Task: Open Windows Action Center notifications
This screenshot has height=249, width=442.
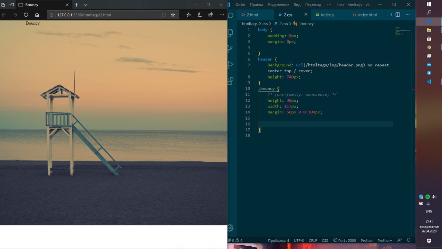Action: pyautogui.click(x=429, y=241)
